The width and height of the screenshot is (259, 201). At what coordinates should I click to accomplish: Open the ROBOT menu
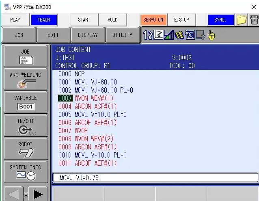point(26,149)
